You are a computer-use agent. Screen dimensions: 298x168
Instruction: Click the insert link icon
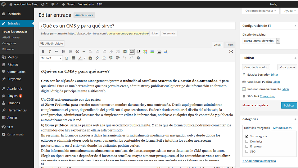(x=111, y=51)
